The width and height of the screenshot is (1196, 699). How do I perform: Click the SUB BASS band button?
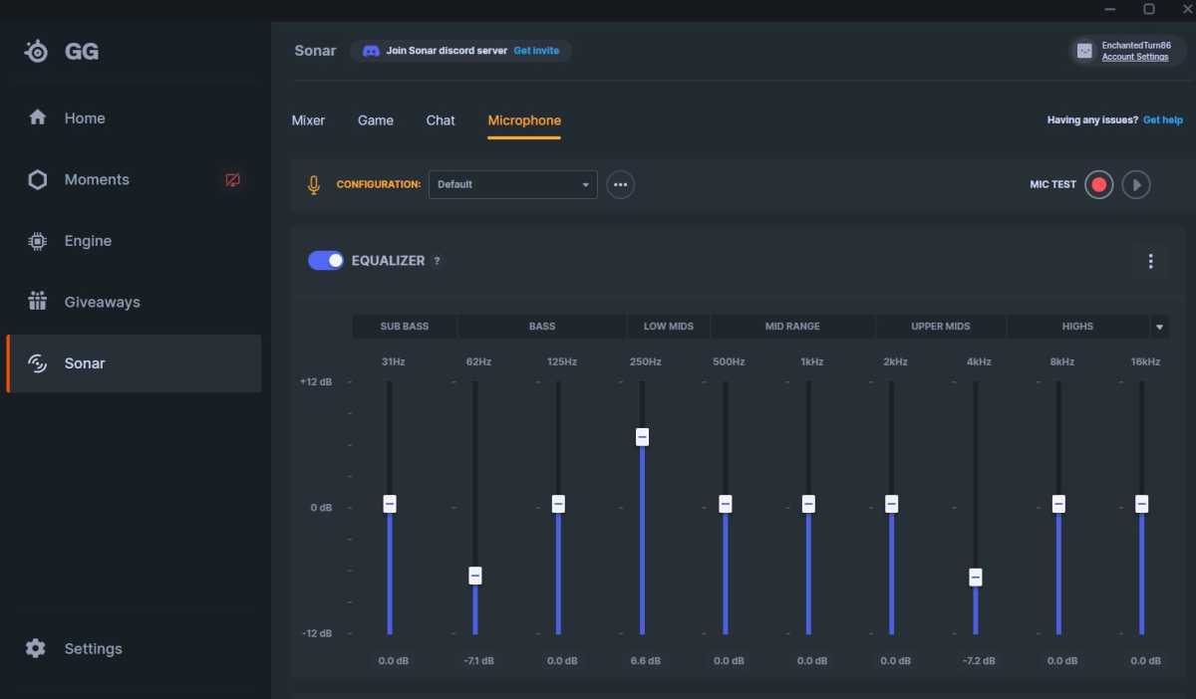coord(405,326)
